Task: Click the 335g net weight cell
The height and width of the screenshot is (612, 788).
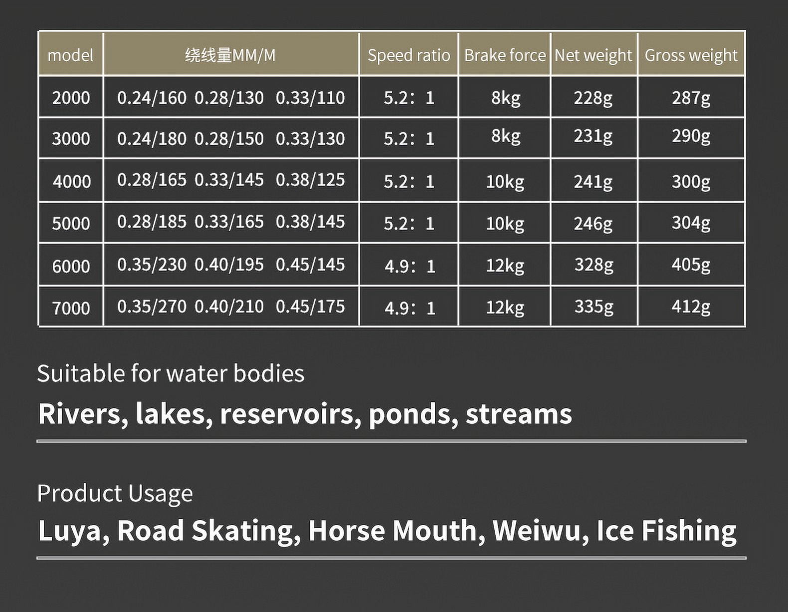Action: point(593,307)
